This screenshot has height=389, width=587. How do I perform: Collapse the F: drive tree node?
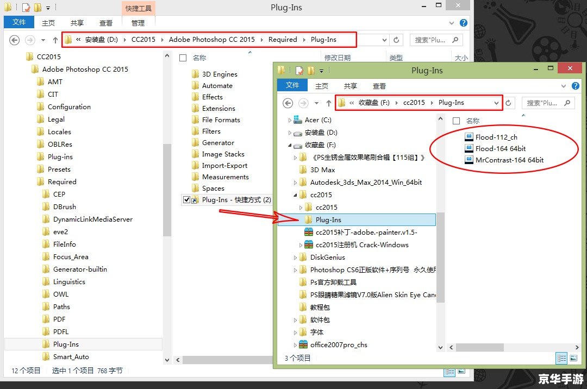click(289, 145)
